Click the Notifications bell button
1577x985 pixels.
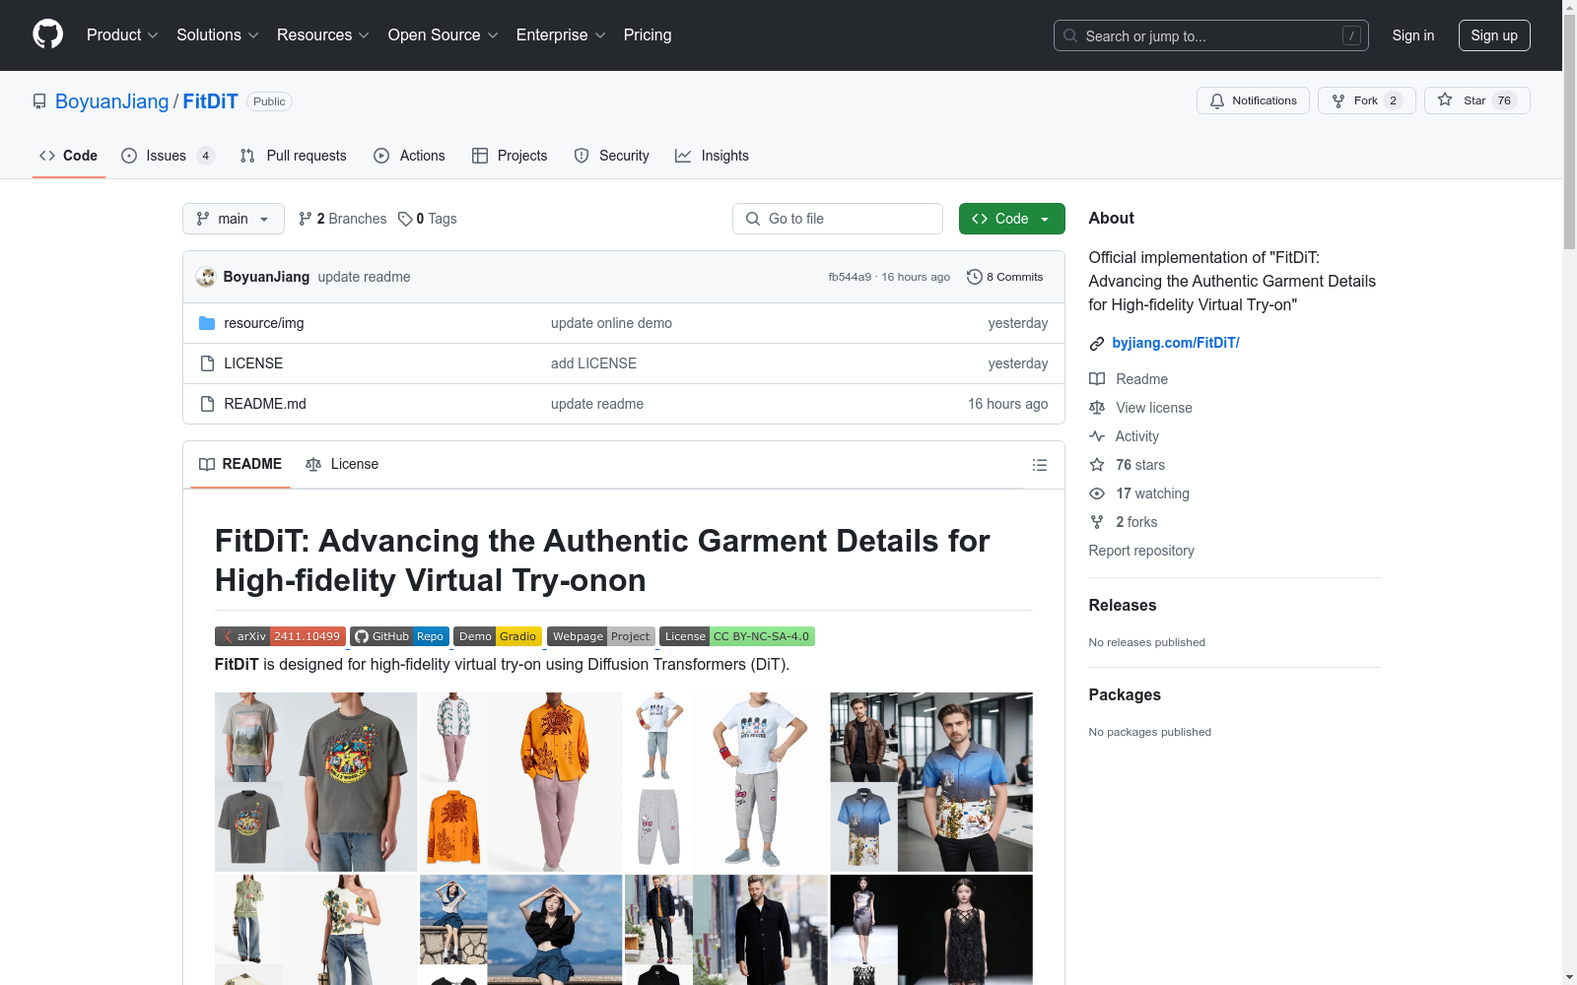point(1253,100)
